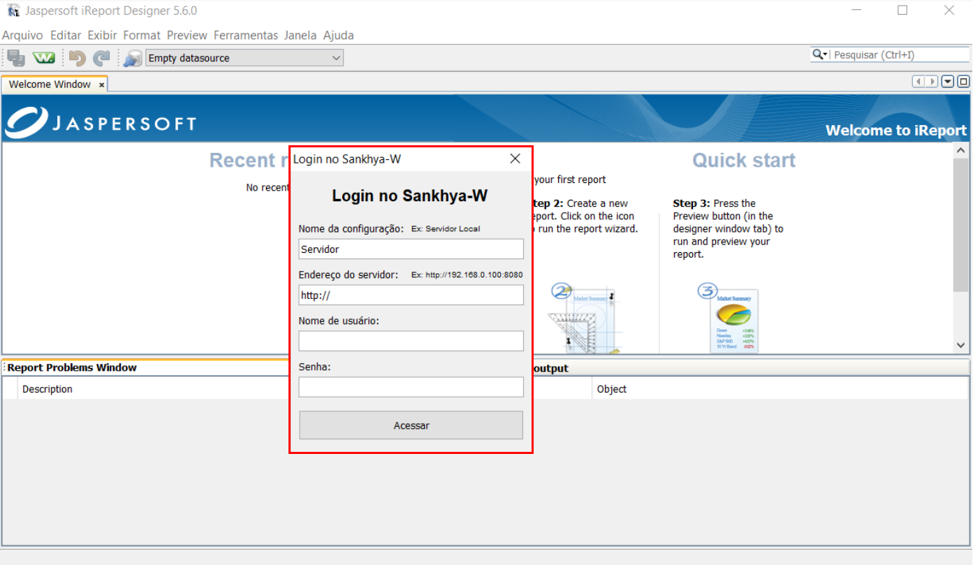Image resolution: width=973 pixels, height=565 pixels.
Task: Open the Preview menu
Action: coord(187,35)
